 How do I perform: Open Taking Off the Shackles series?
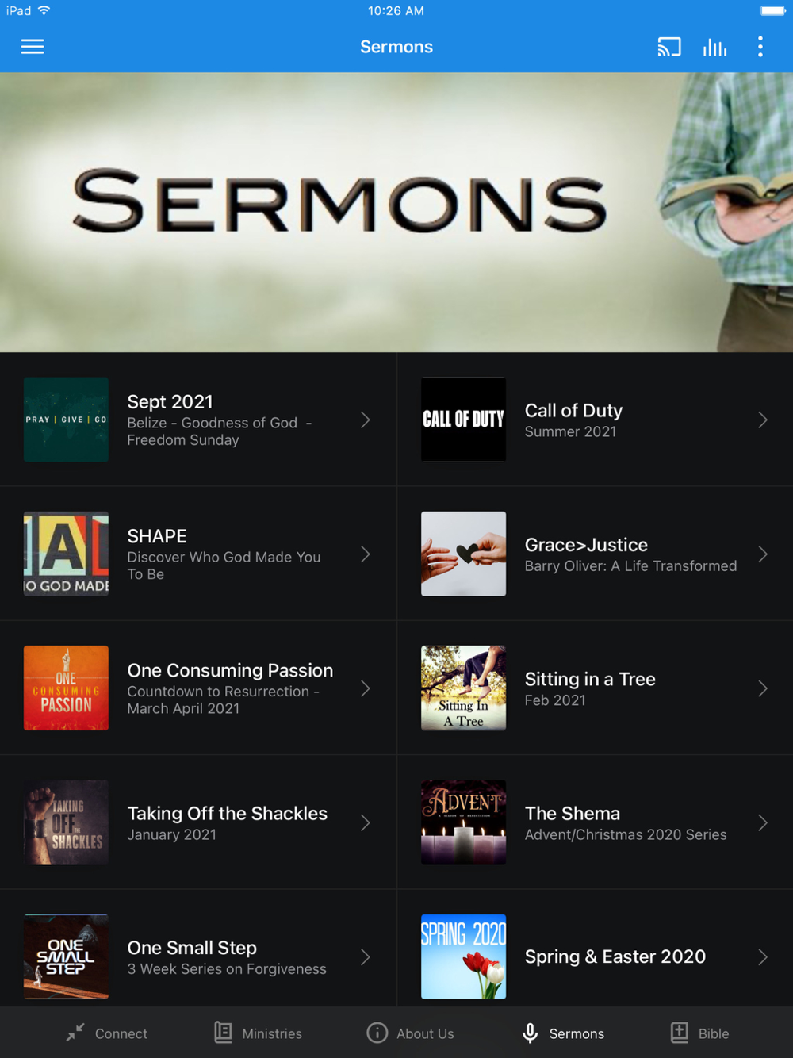(198, 822)
